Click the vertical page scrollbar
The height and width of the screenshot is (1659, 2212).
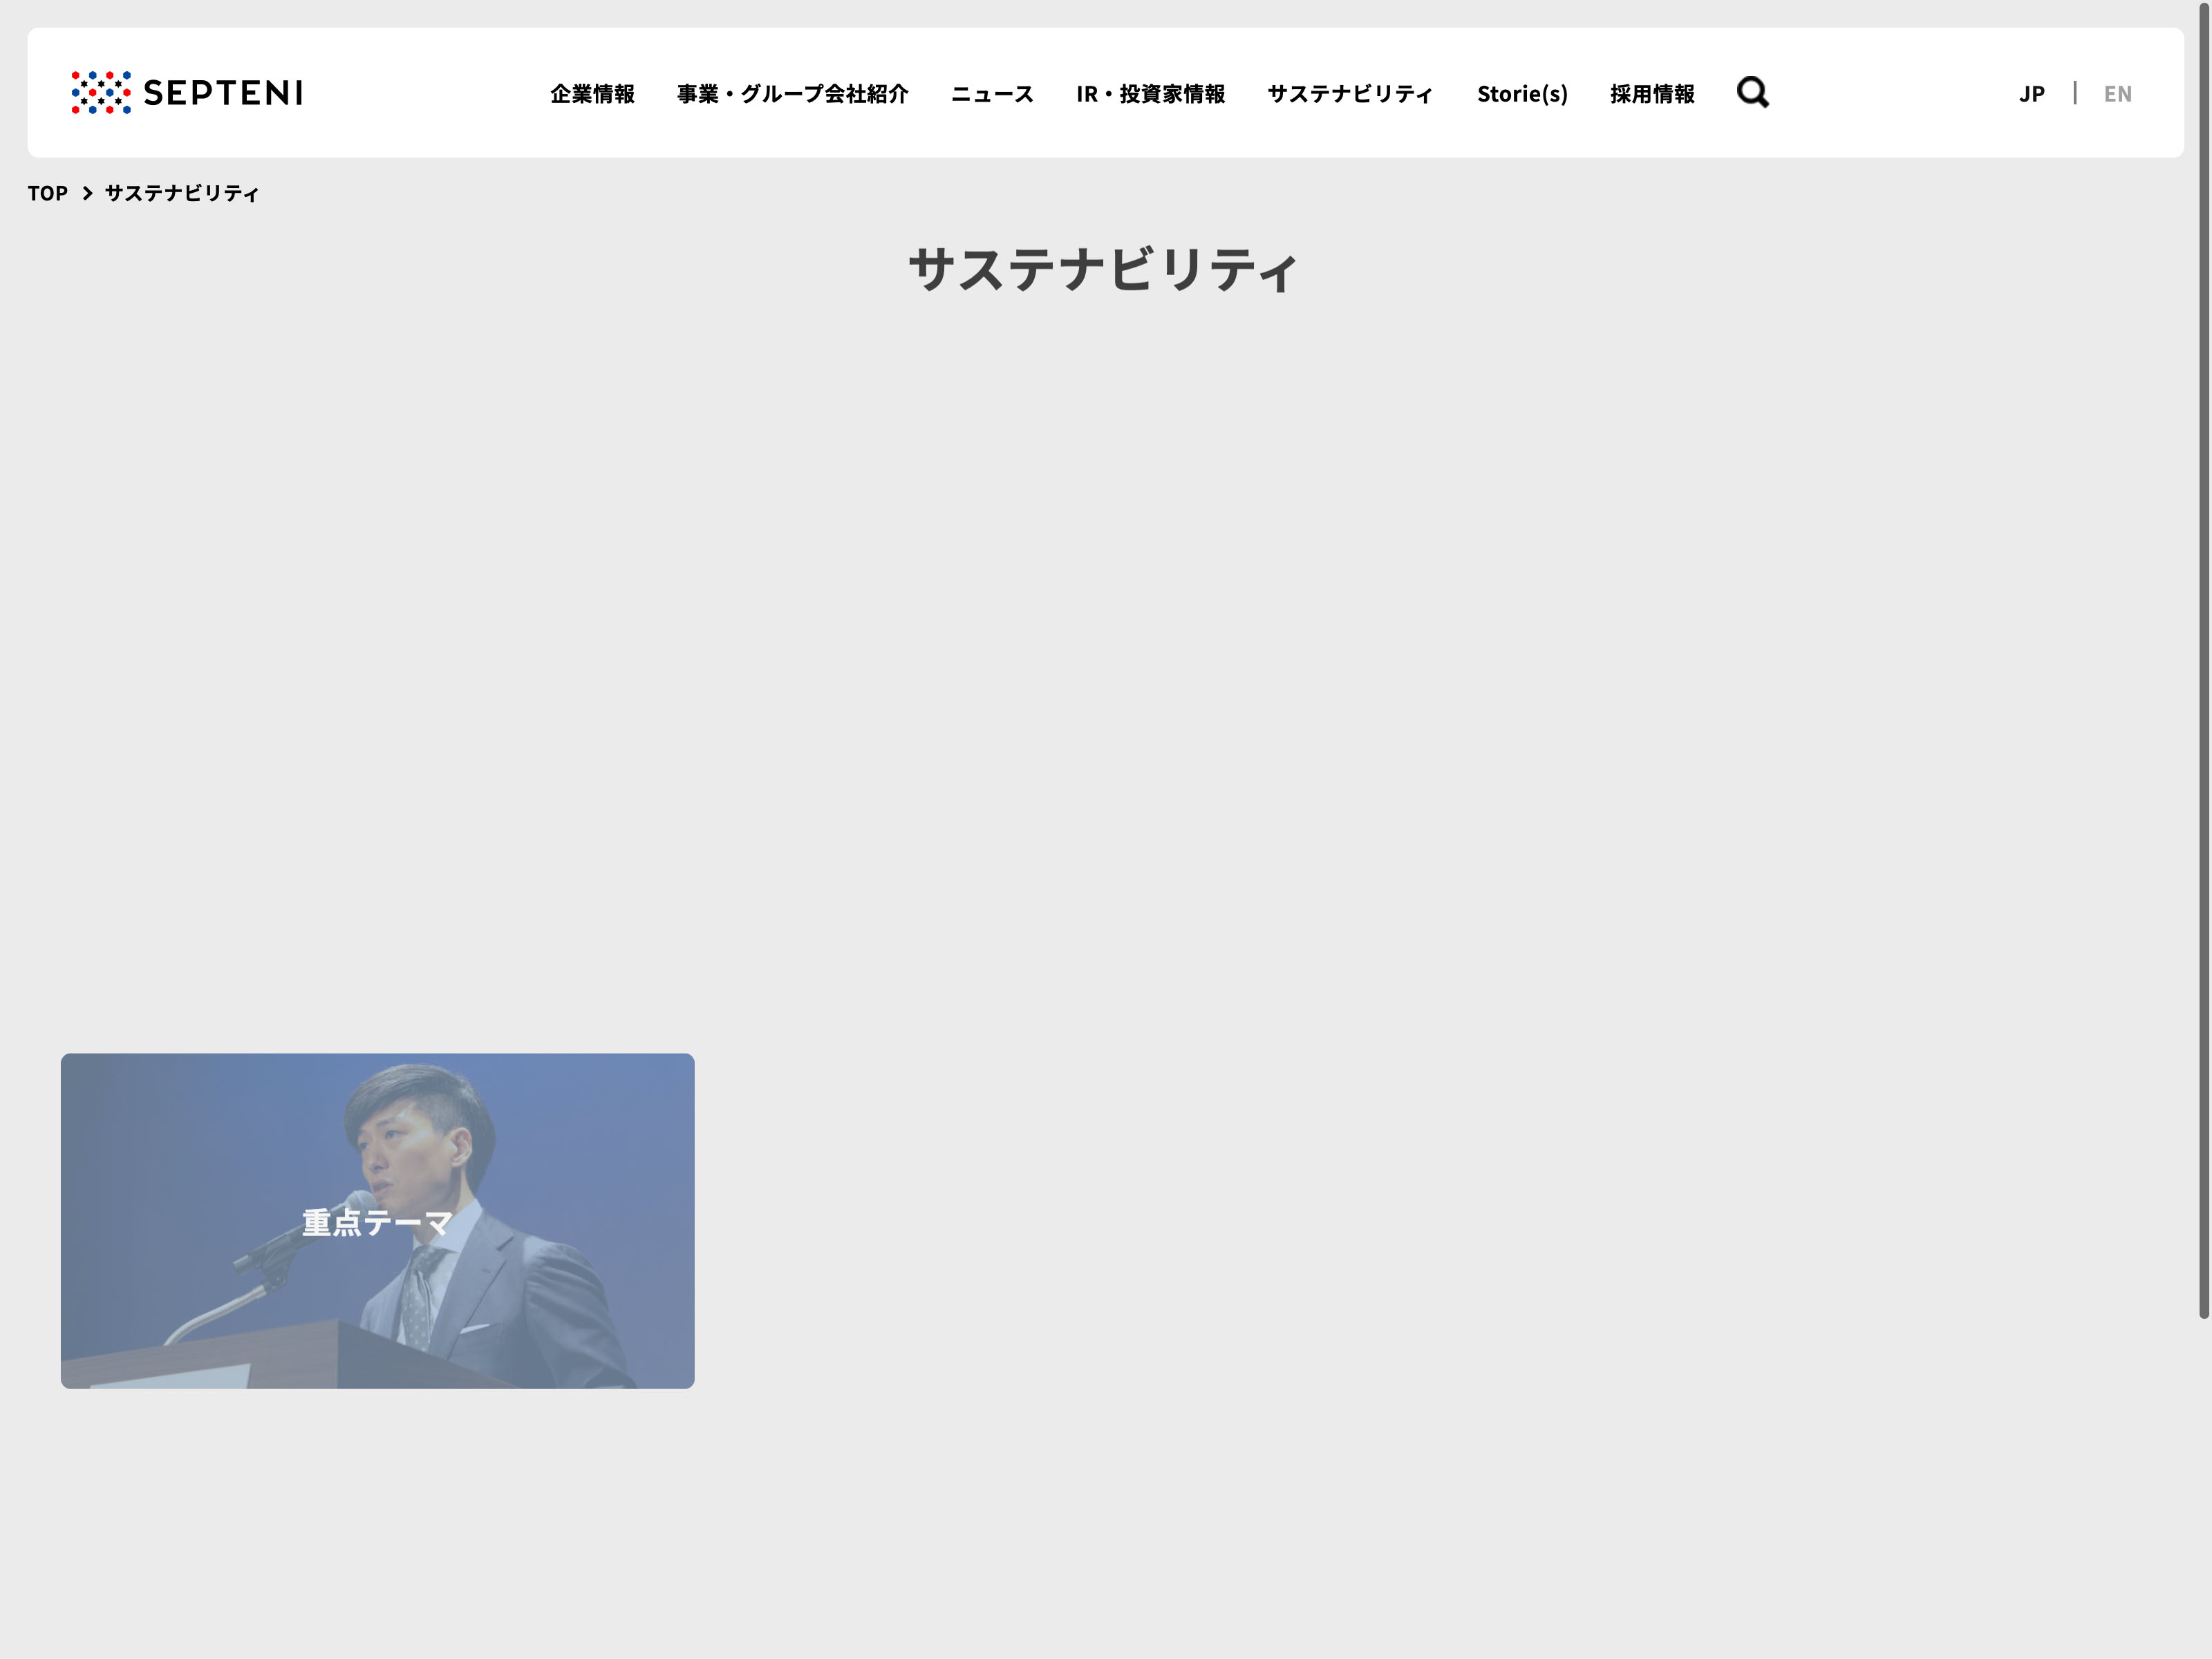point(2203,660)
